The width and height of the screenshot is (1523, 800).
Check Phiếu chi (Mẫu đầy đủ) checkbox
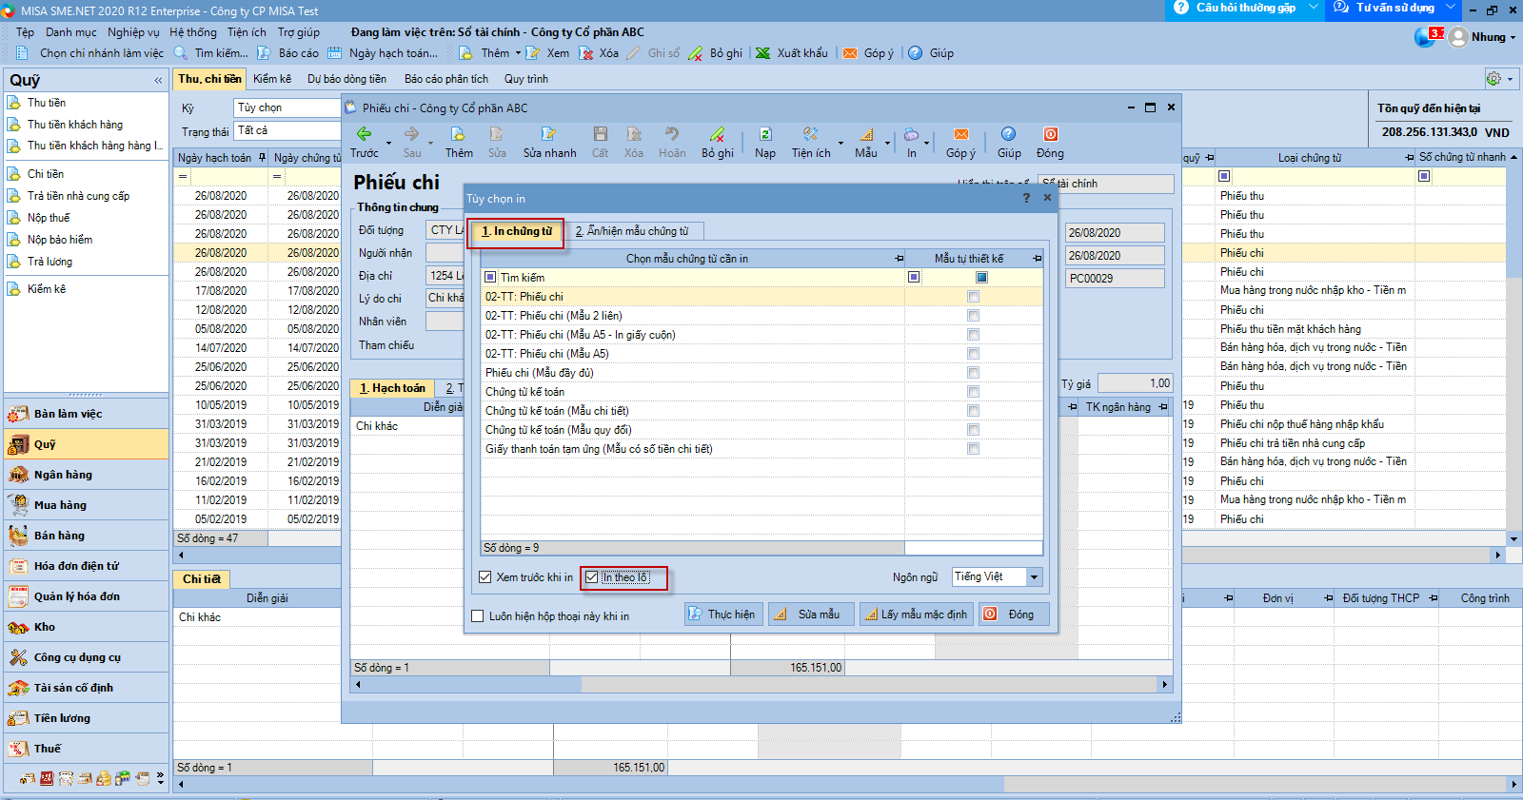point(973,373)
